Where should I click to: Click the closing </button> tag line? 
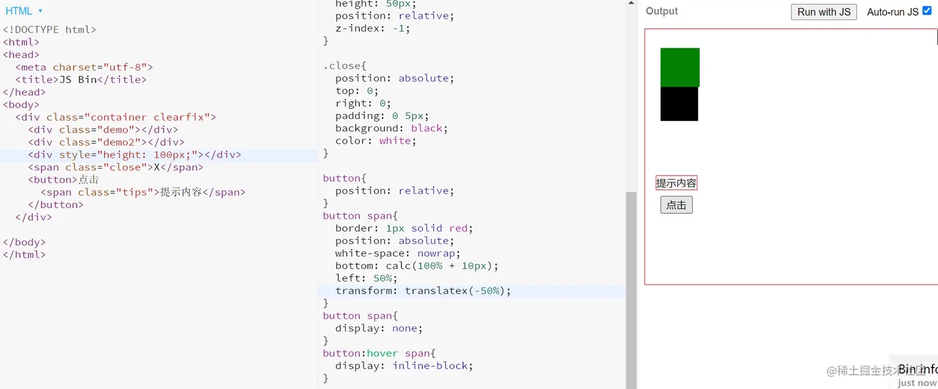click(56, 204)
